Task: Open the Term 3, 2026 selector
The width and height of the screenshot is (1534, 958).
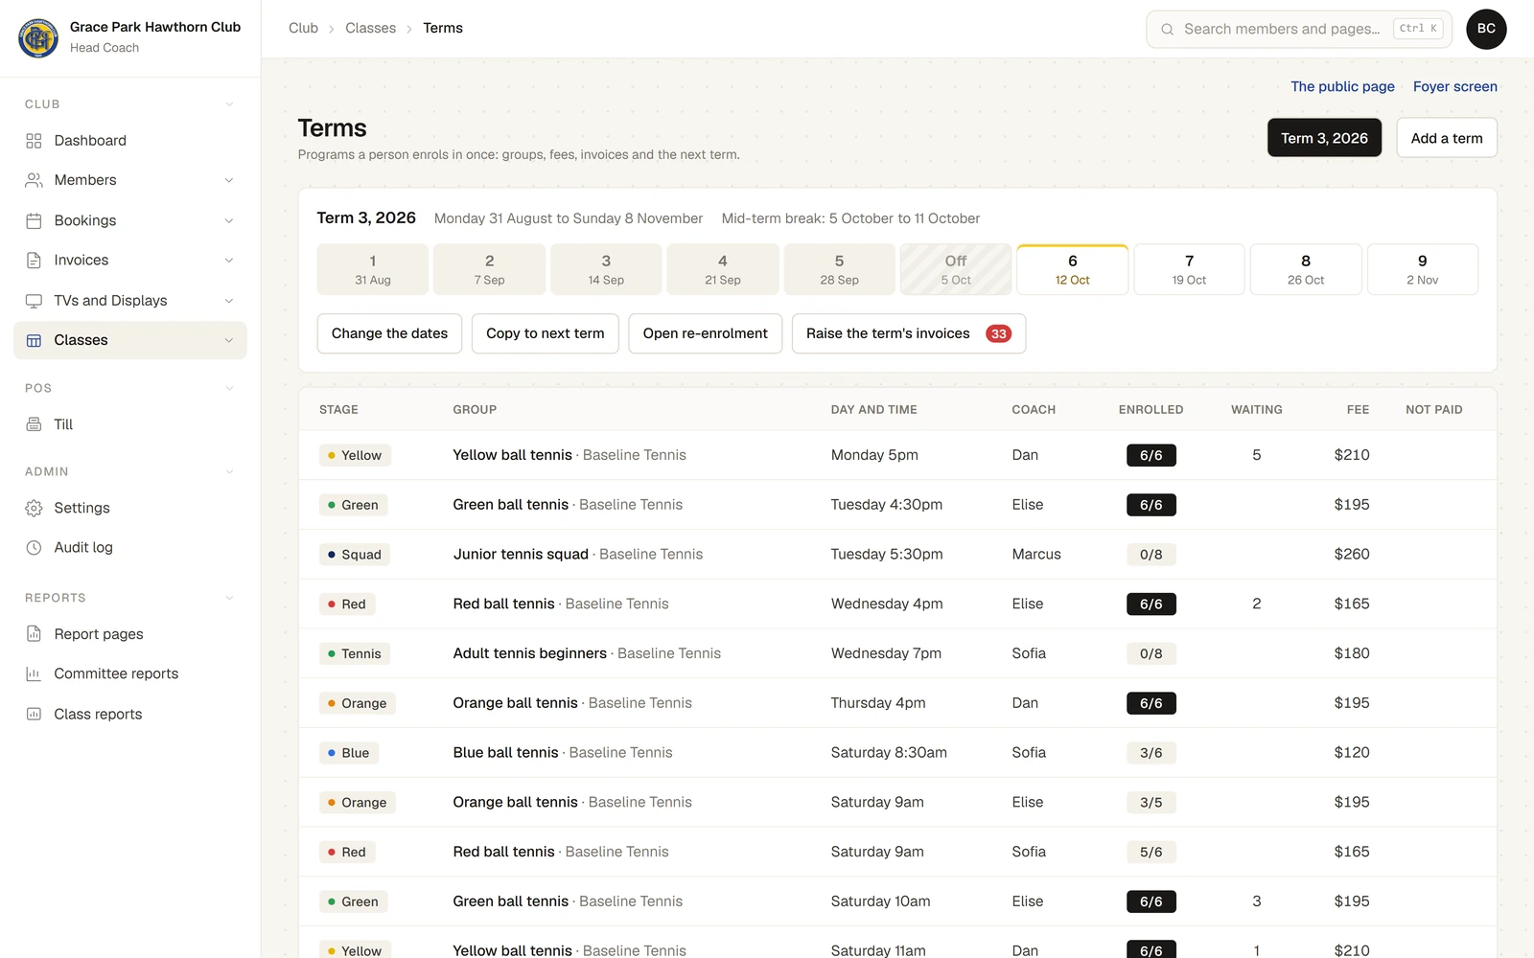Action: (1324, 138)
